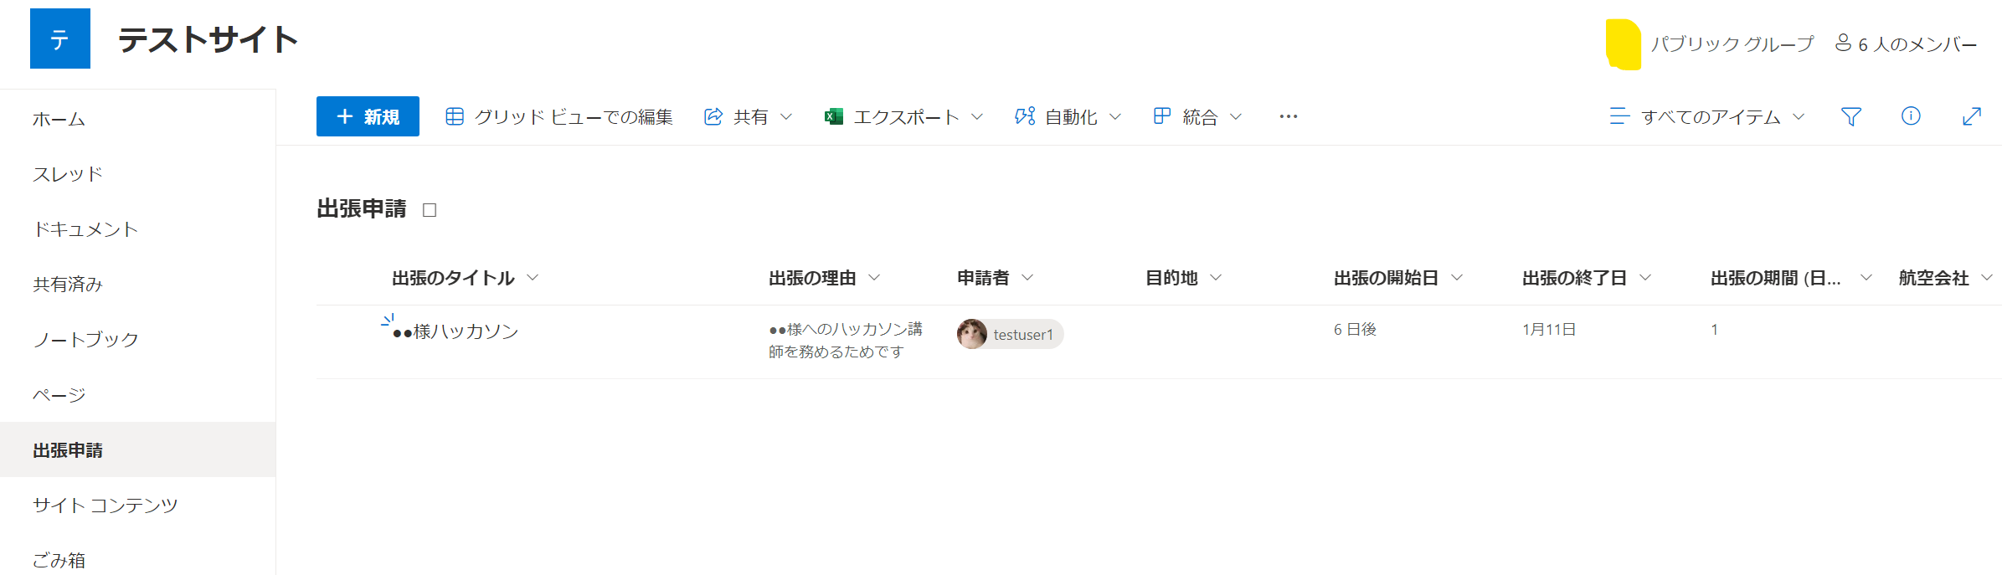The image size is (2002, 575).
Task: Click the パブリック グループ label
Action: tap(1732, 44)
